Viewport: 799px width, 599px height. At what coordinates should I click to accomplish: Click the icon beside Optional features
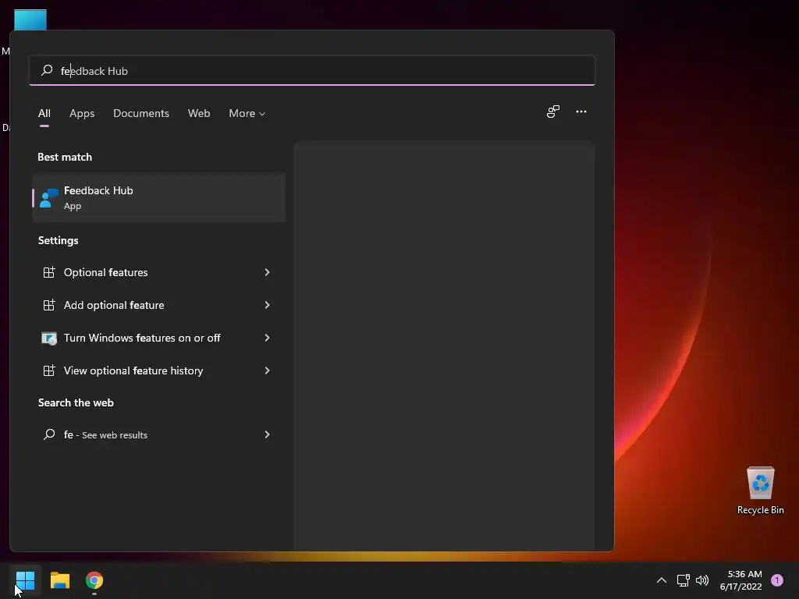point(49,272)
